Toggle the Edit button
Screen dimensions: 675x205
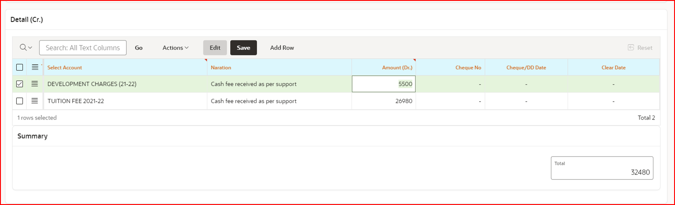tap(215, 48)
